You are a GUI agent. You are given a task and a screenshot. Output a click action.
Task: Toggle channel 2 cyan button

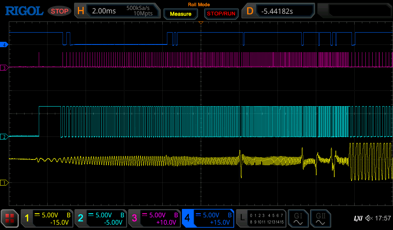pos(81,218)
